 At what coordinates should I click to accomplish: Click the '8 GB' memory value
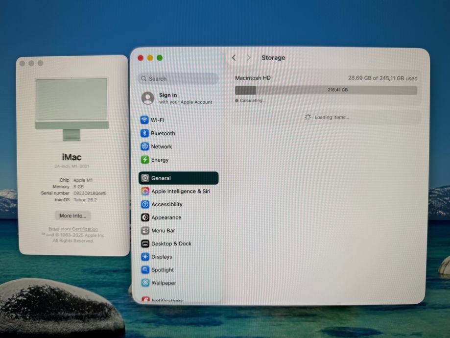[x=79, y=187]
